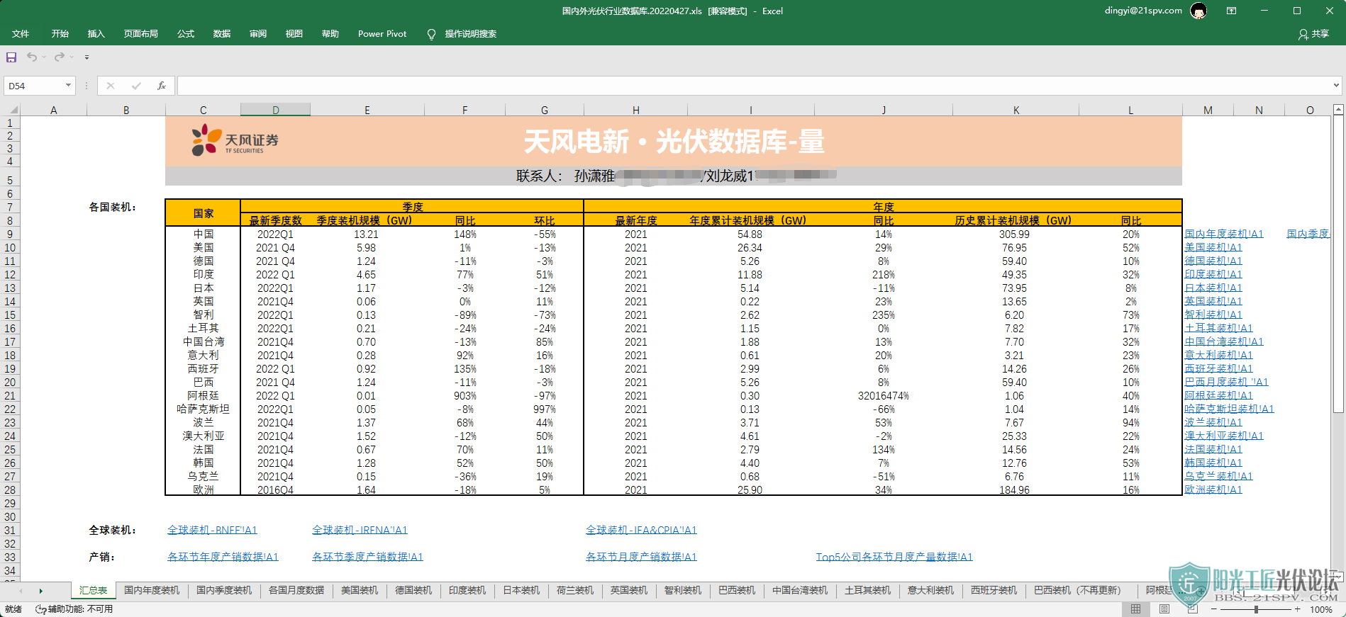Screen dimensions: 1346x617
Task: Click the Confirm entry checkmark in formula bar
Action: click(136, 86)
